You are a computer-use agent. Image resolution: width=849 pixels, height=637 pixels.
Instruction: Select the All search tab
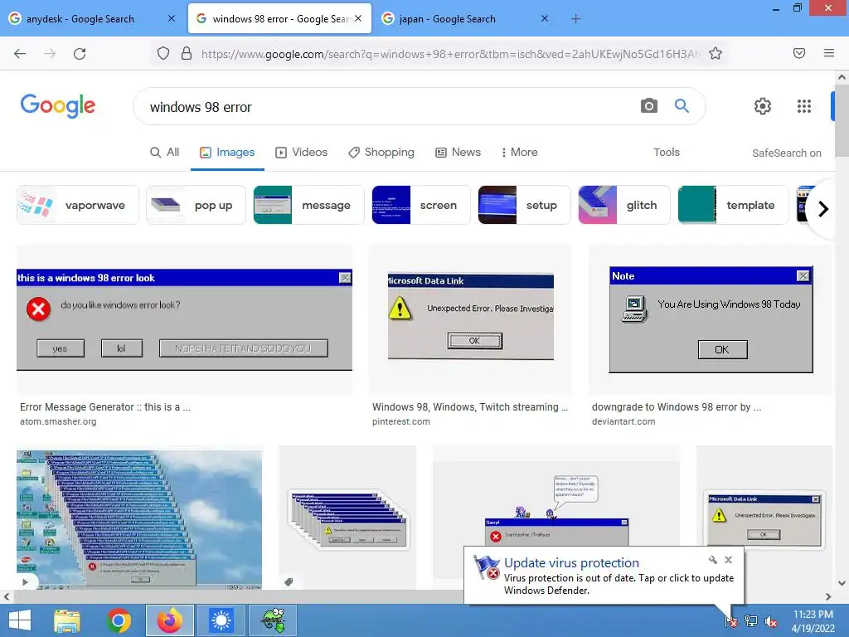[x=165, y=153]
